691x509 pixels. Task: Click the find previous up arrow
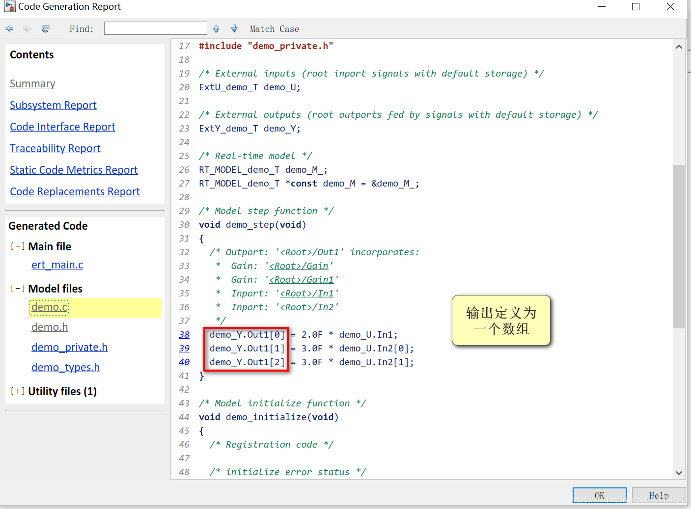pyautogui.click(x=216, y=29)
